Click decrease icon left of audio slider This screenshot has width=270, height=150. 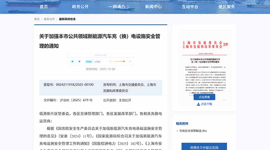click(110, 61)
